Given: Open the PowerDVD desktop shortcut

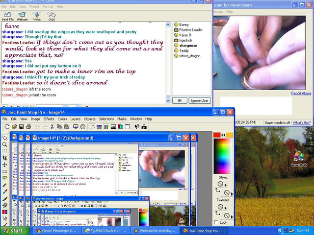Looking at the screenshot, I should [299, 159].
